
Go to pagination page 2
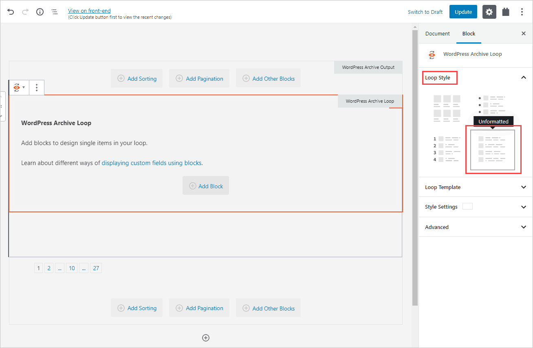coord(49,268)
